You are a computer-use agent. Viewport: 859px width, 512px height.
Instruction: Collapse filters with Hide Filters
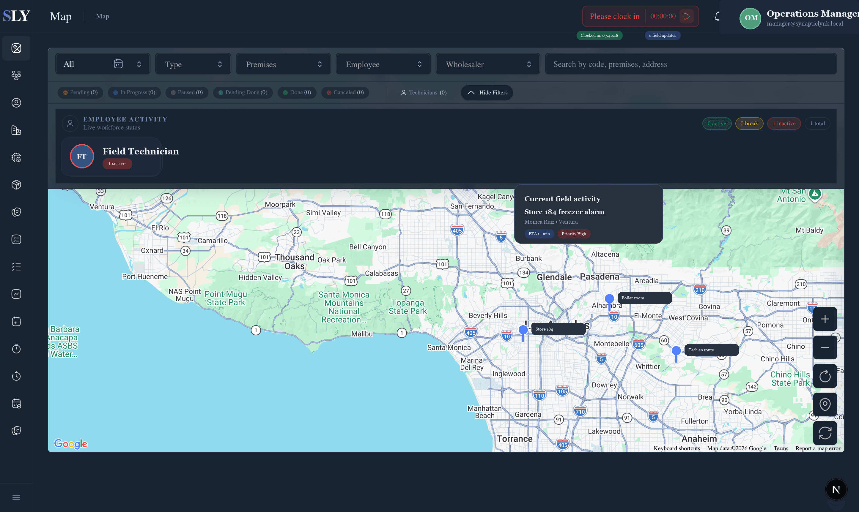487,92
